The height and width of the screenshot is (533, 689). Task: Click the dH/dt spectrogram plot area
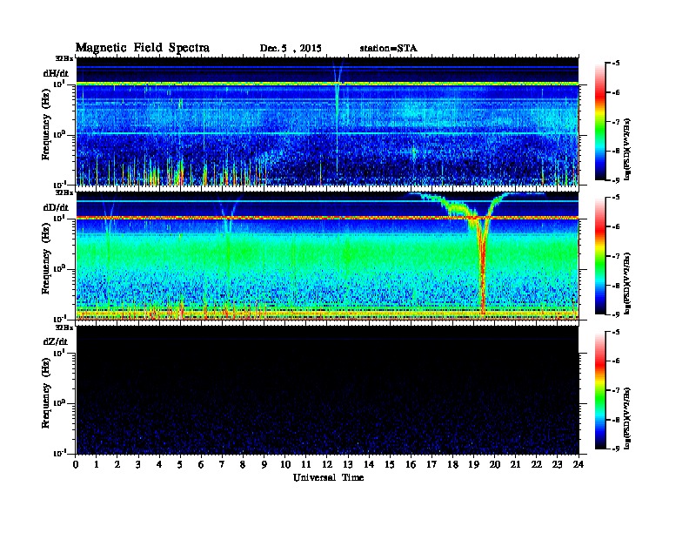coord(327,121)
